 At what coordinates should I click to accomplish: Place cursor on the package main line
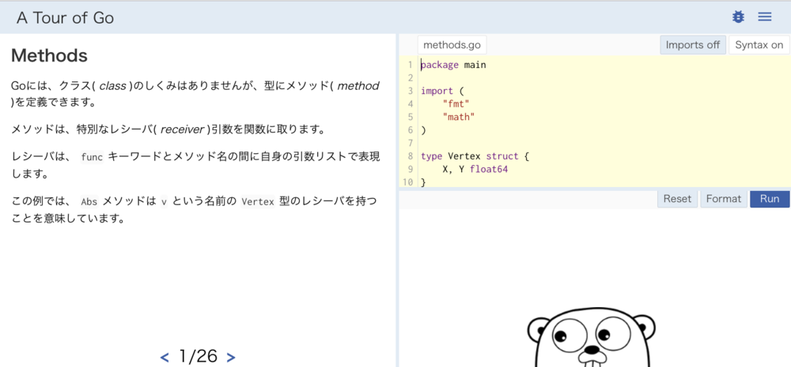pos(453,65)
